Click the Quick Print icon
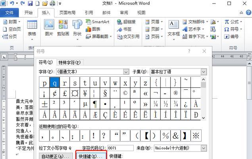 click(52, 3)
